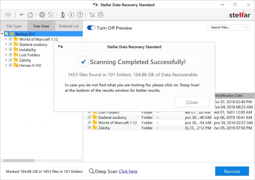Open the user account icon
Screen dimensions: 255x180
point(100,15)
